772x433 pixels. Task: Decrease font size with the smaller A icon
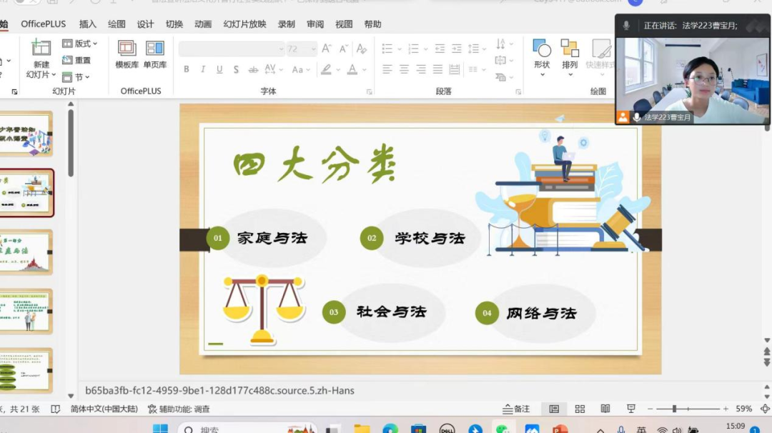click(343, 48)
